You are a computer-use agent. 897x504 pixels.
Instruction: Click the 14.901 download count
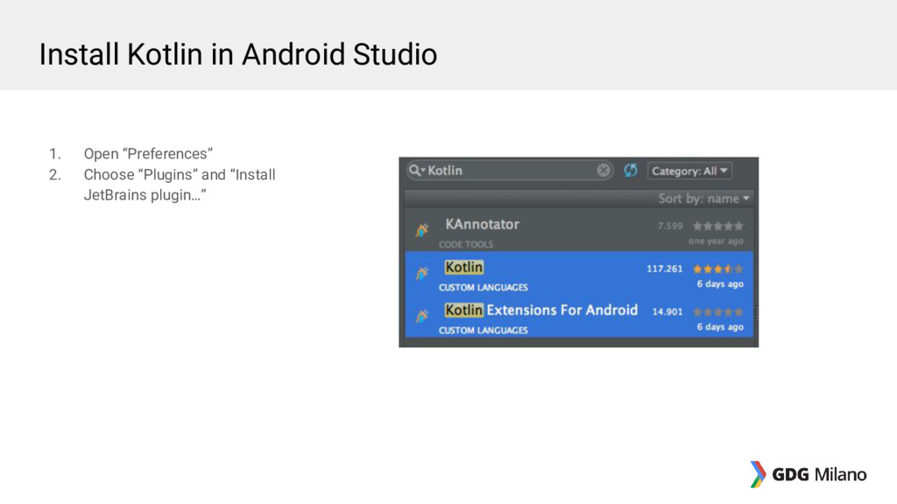pos(667,312)
